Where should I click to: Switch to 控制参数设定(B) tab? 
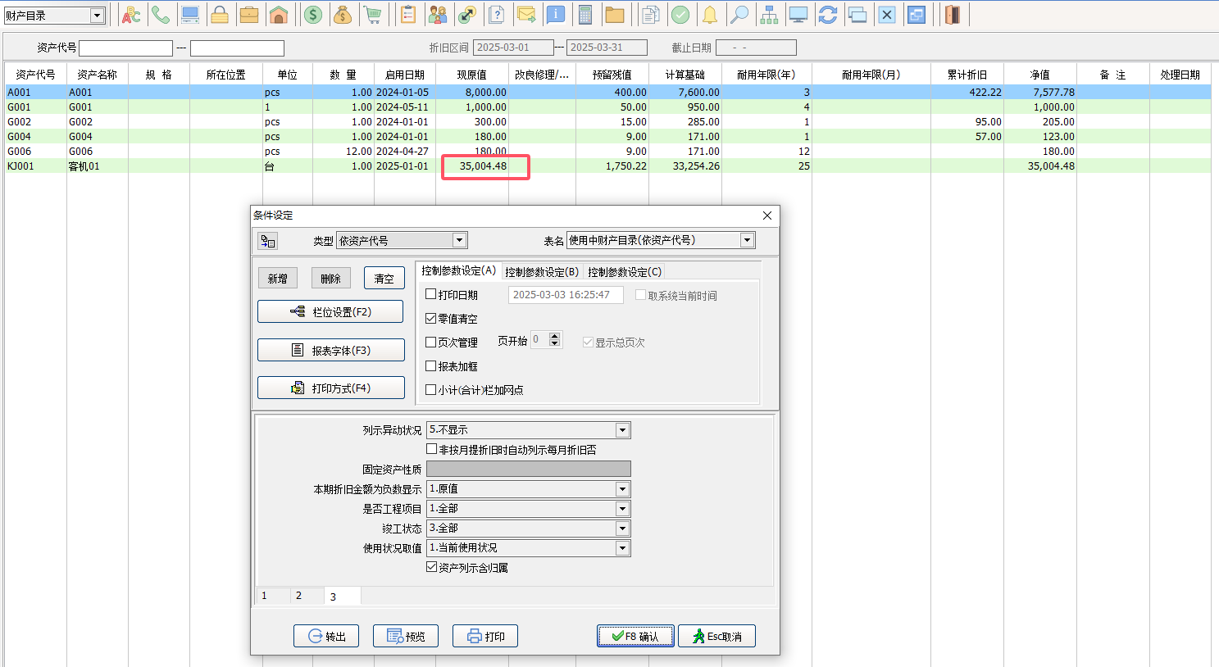[x=542, y=272]
